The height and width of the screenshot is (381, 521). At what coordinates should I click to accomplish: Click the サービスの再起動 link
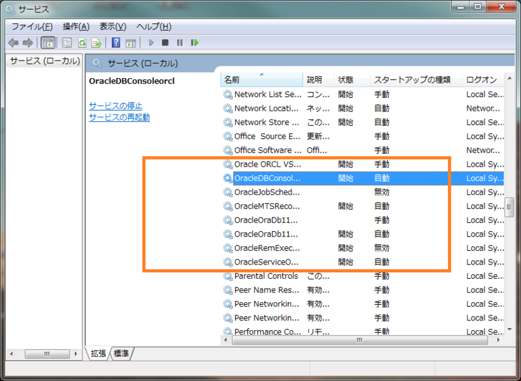pyautogui.click(x=119, y=117)
